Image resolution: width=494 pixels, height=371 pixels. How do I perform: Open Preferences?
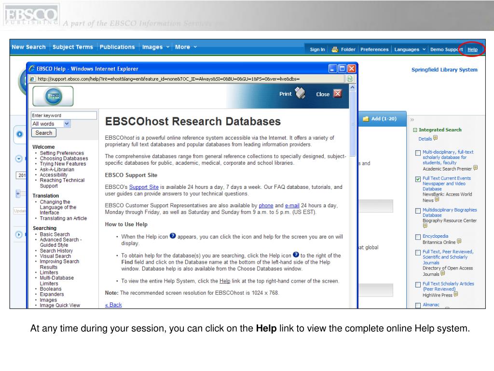pyautogui.click(x=374, y=50)
